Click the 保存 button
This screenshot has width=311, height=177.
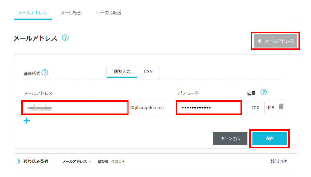point(270,138)
